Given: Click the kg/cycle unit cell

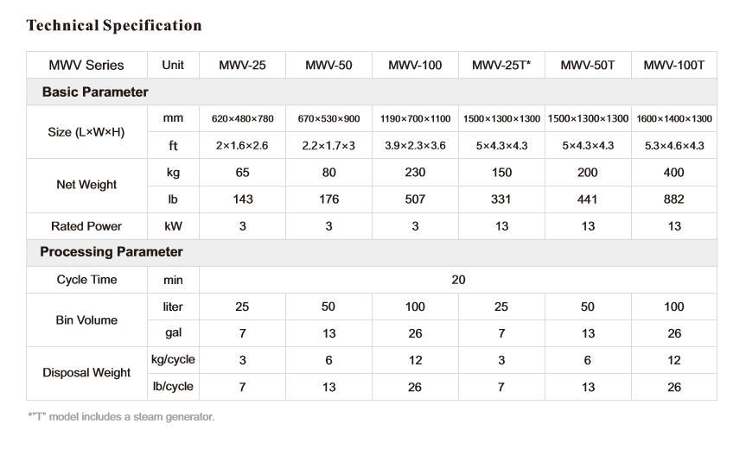Looking at the screenshot, I should (x=173, y=360).
